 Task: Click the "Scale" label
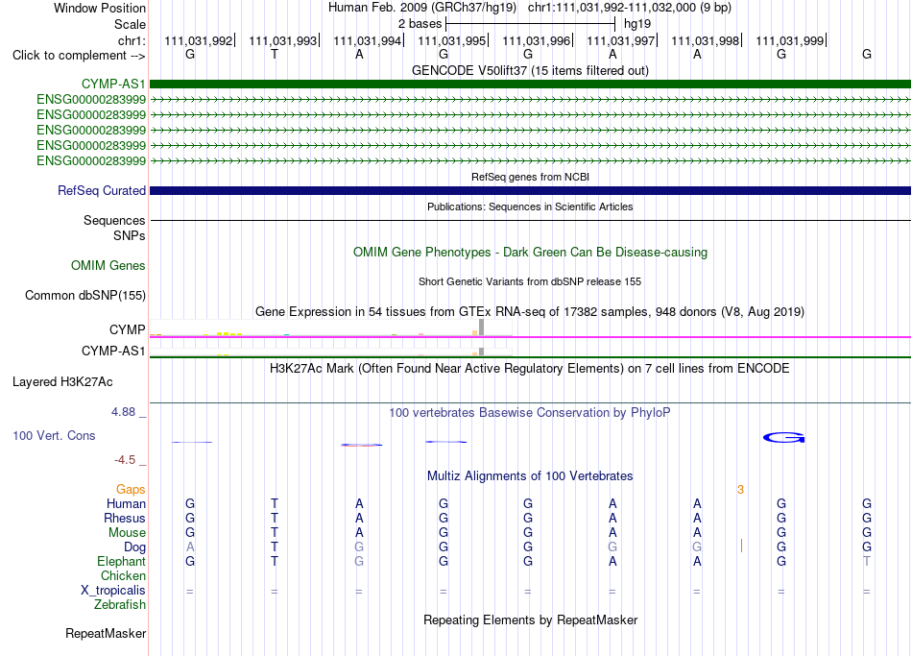pyautogui.click(x=130, y=24)
